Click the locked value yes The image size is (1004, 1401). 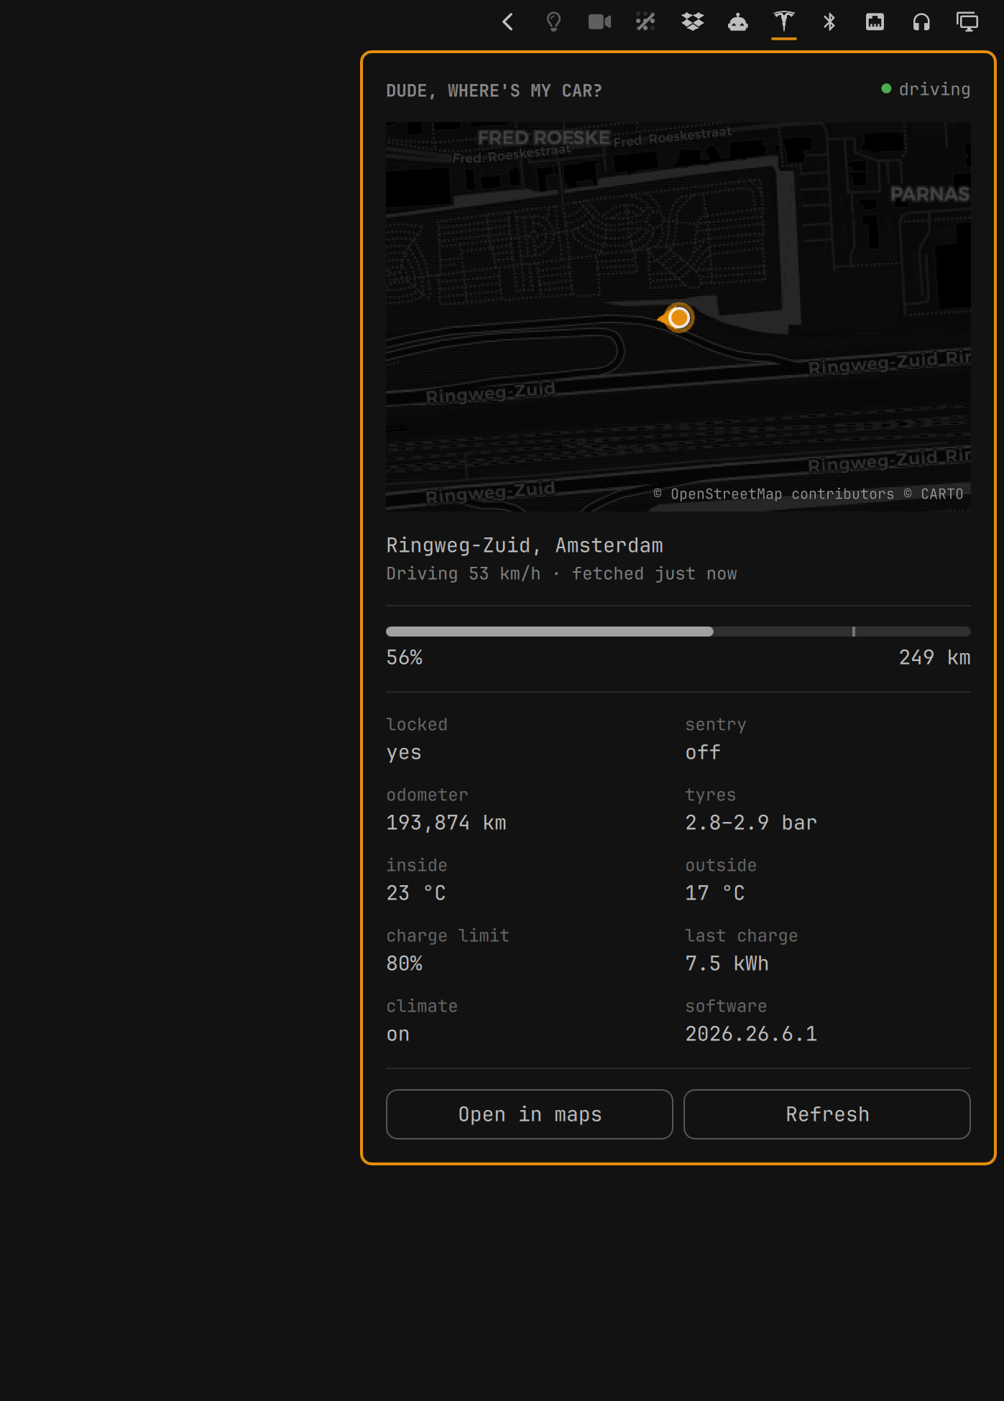[404, 753]
